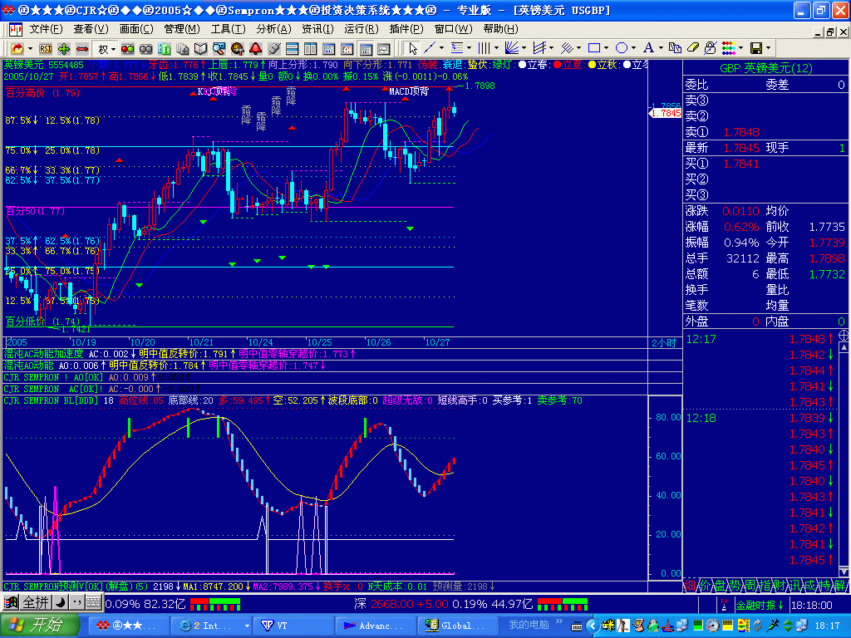This screenshot has width=851, height=638.
Task: Click the green four-way arrow icon
Action: (64, 49)
